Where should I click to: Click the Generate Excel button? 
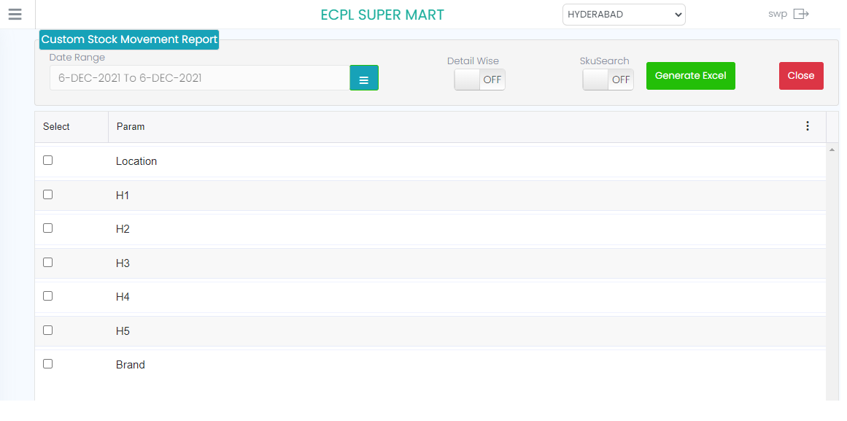coord(690,76)
